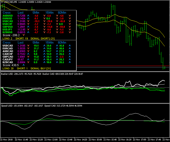Click the SHORT: 19 counter text
Viewport: 170px width, 142px height.
point(22,38)
